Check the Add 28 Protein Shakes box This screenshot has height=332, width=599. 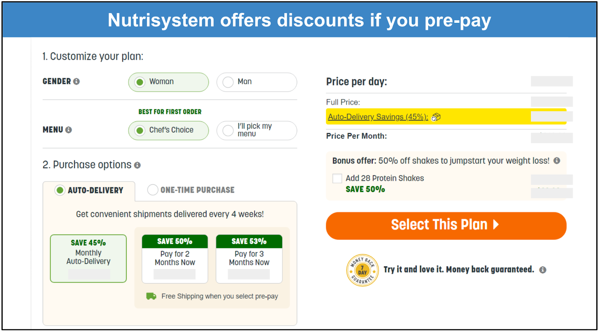[x=337, y=178]
